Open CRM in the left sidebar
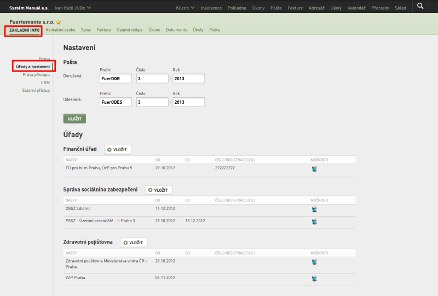The height and width of the screenshot is (296, 438). click(x=45, y=82)
